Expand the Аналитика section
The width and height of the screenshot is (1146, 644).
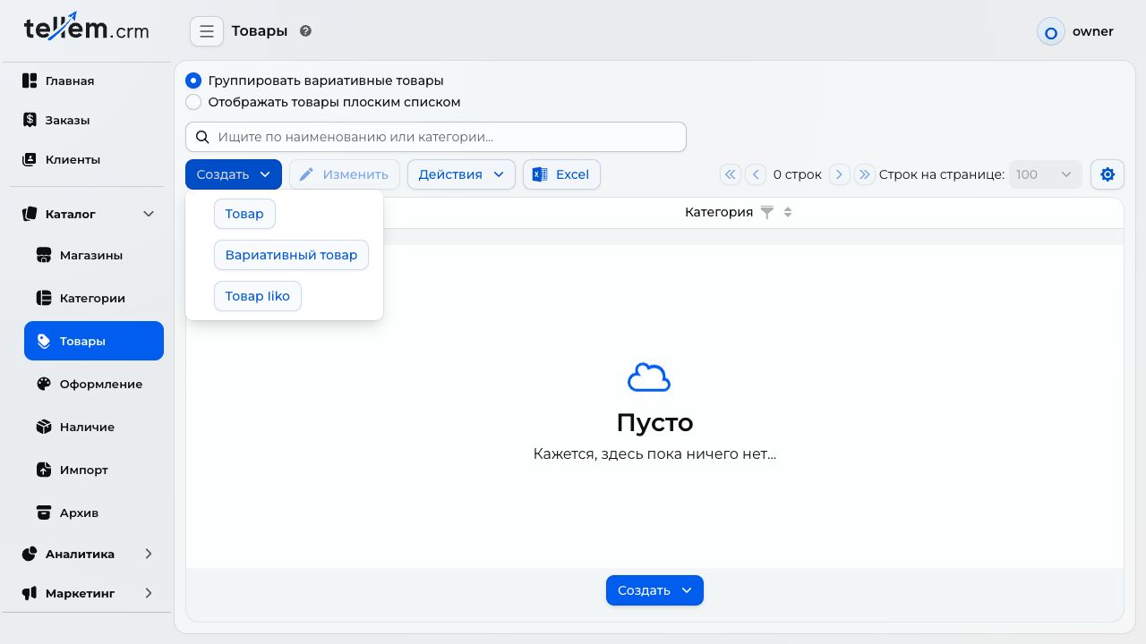point(87,554)
